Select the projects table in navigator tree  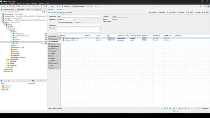click(17, 40)
